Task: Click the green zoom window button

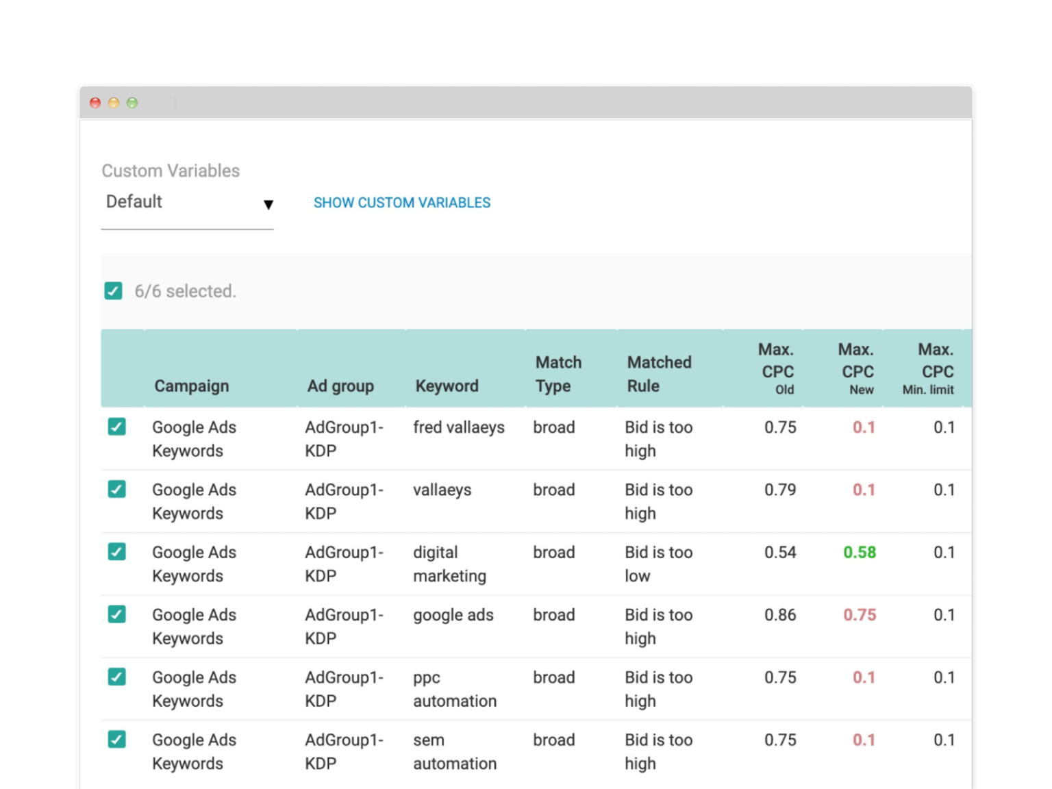Action: (x=131, y=103)
